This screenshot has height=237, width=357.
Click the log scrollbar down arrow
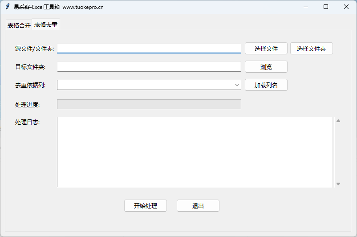(338, 184)
